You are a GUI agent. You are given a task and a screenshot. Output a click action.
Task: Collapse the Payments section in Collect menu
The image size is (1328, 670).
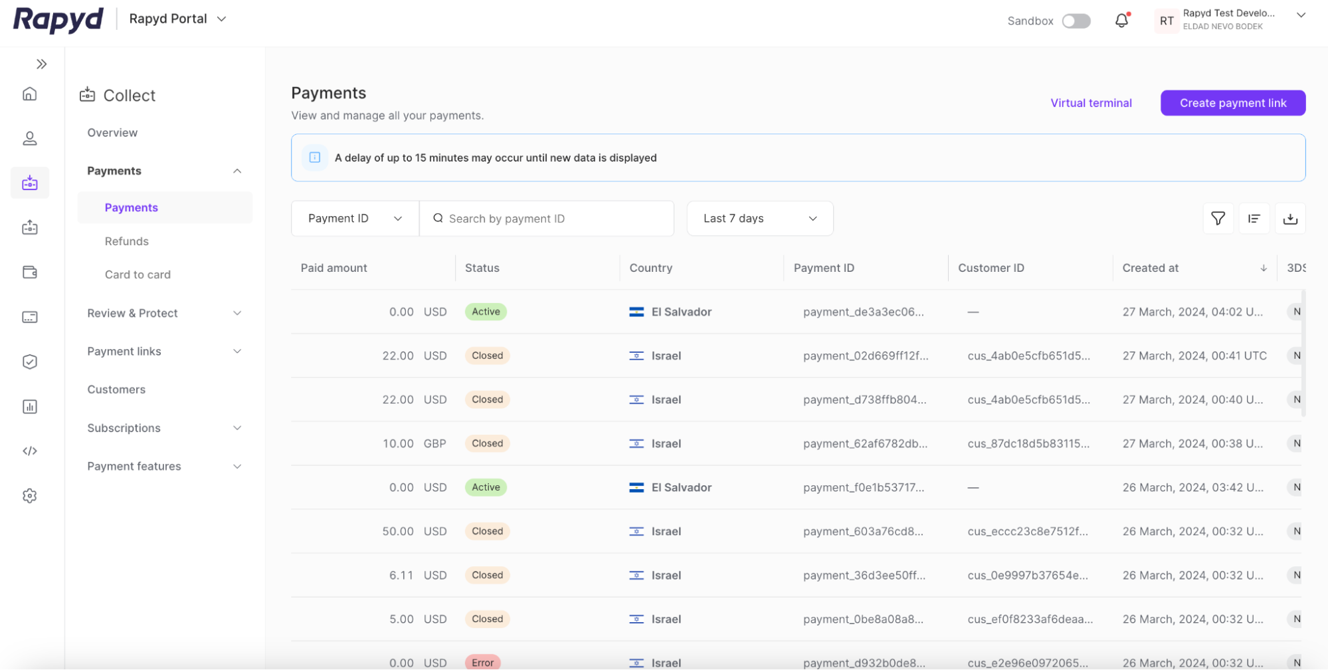click(237, 171)
